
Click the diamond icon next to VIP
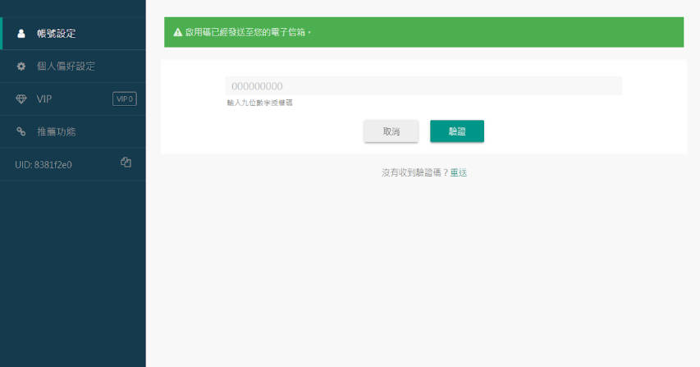(x=21, y=99)
